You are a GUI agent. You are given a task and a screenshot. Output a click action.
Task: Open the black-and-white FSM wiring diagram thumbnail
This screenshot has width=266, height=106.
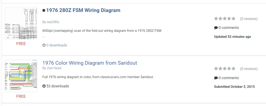(21, 23)
